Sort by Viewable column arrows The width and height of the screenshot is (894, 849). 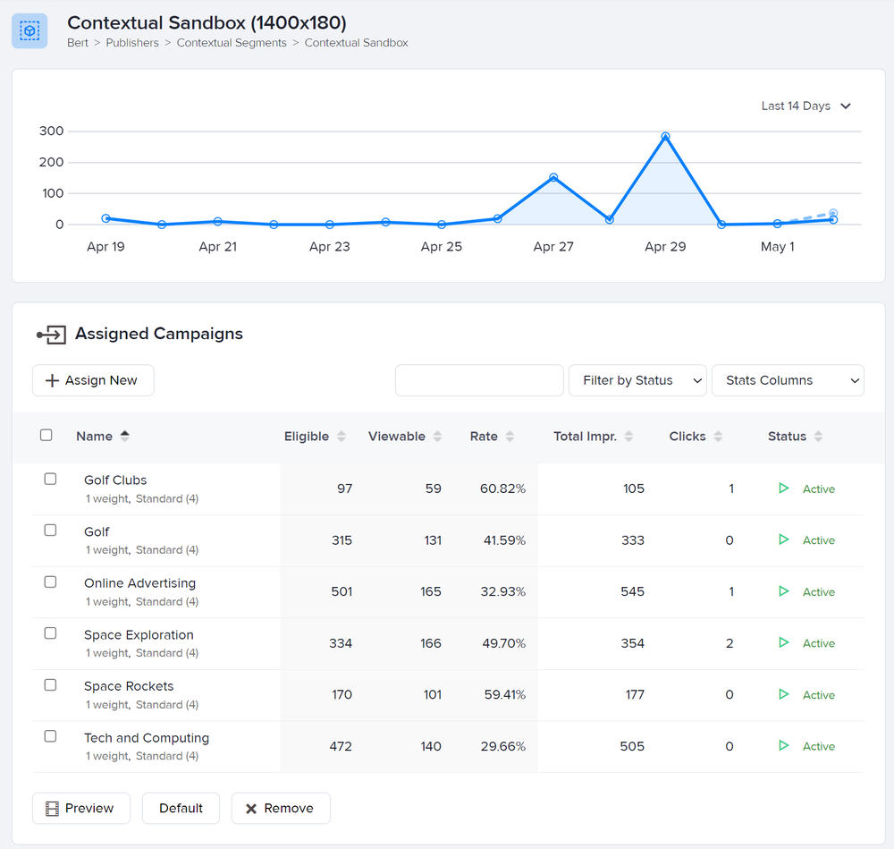pyautogui.click(x=437, y=437)
